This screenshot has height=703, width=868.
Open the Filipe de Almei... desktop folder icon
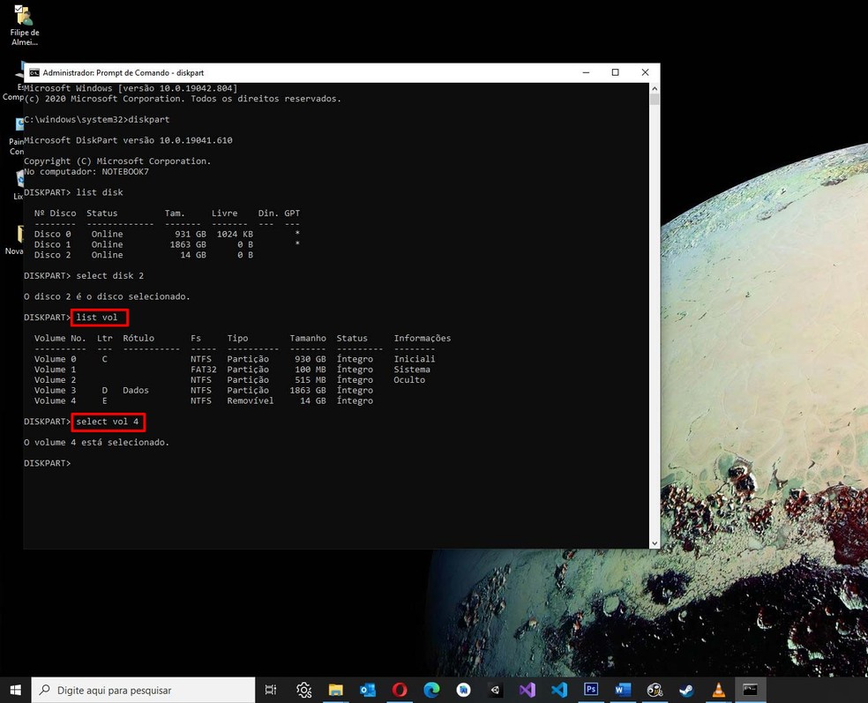tap(25, 26)
